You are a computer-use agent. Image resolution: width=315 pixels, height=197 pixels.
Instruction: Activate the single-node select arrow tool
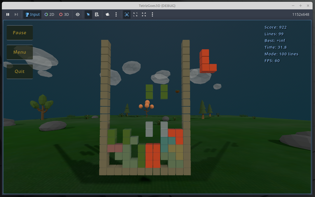(88, 14)
